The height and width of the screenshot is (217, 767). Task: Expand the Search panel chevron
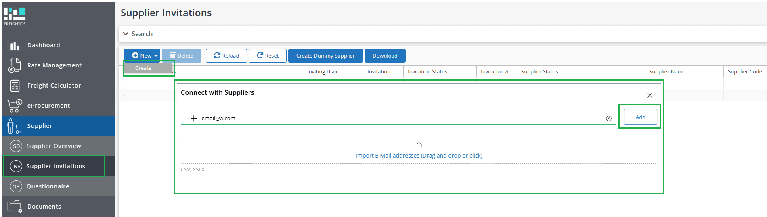[126, 34]
